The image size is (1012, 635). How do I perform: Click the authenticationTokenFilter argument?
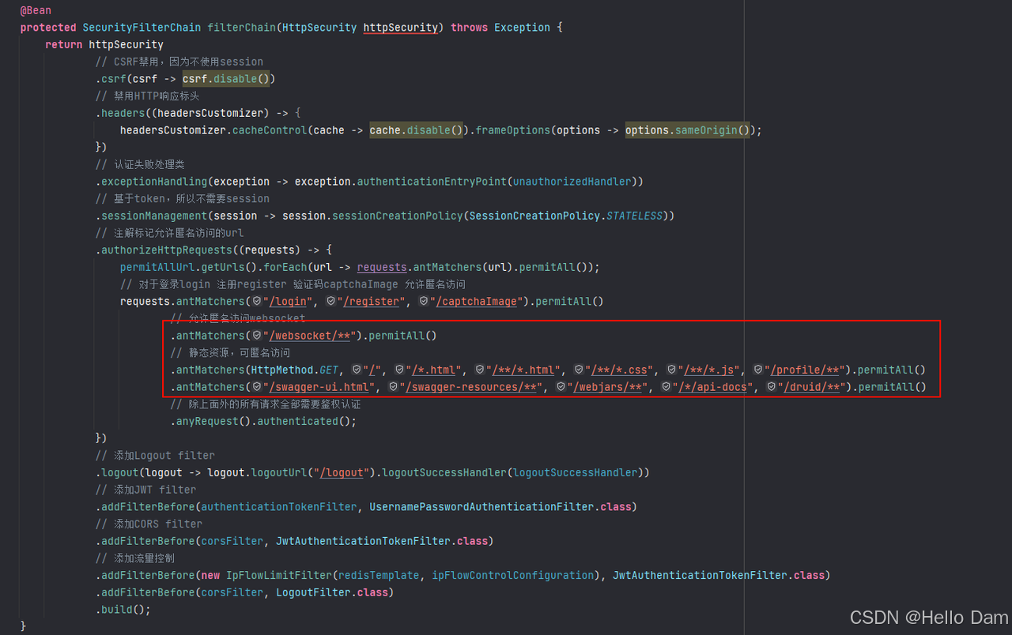coord(277,506)
